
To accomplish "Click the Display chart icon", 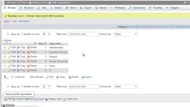I will [47, 99].
